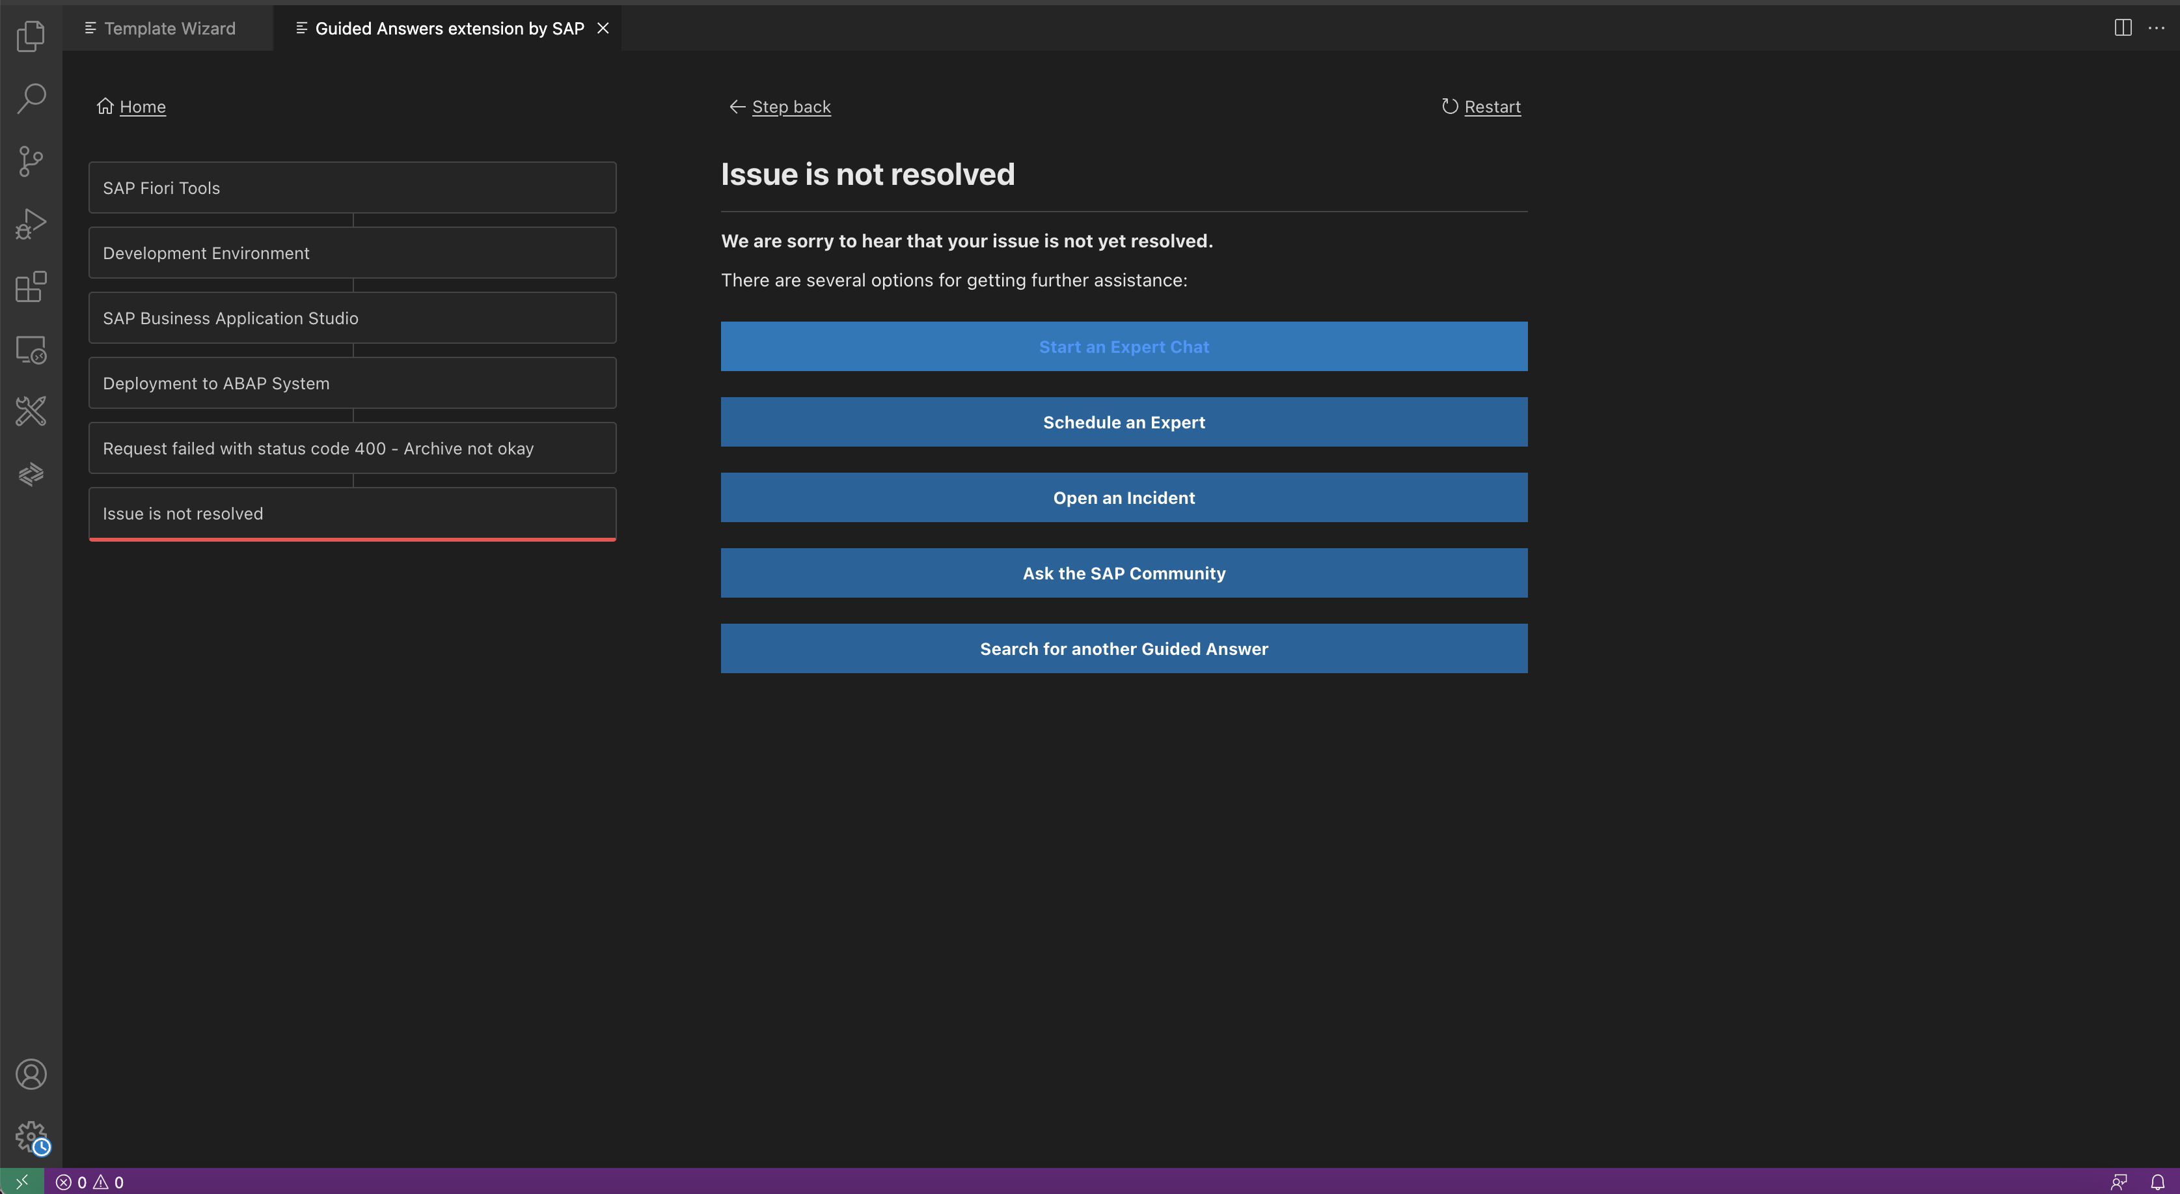This screenshot has height=1194, width=2180.
Task: Open the Manage gear icon
Action: [31, 1137]
